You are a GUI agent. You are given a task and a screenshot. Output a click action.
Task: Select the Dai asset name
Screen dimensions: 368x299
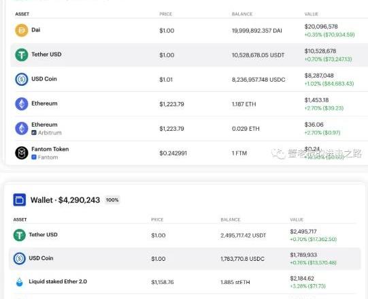point(35,30)
